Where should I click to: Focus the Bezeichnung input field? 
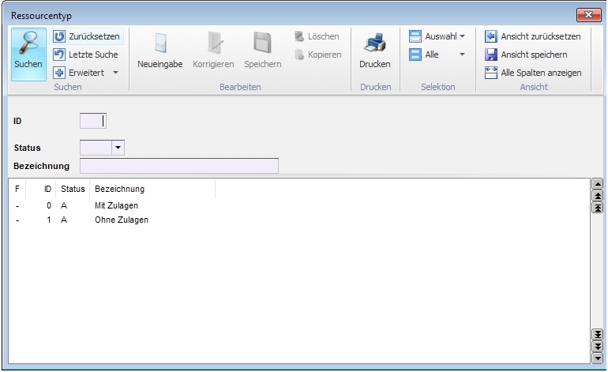click(x=179, y=166)
